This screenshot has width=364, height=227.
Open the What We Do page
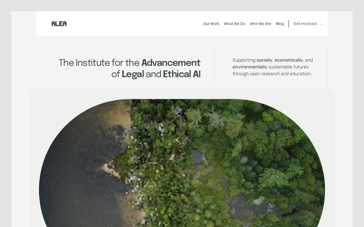coord(235,24)
